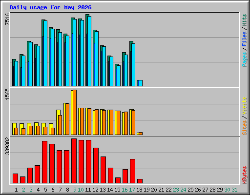Click day 7 on the x-axis
250x195 pixels.
click(60, 190)
